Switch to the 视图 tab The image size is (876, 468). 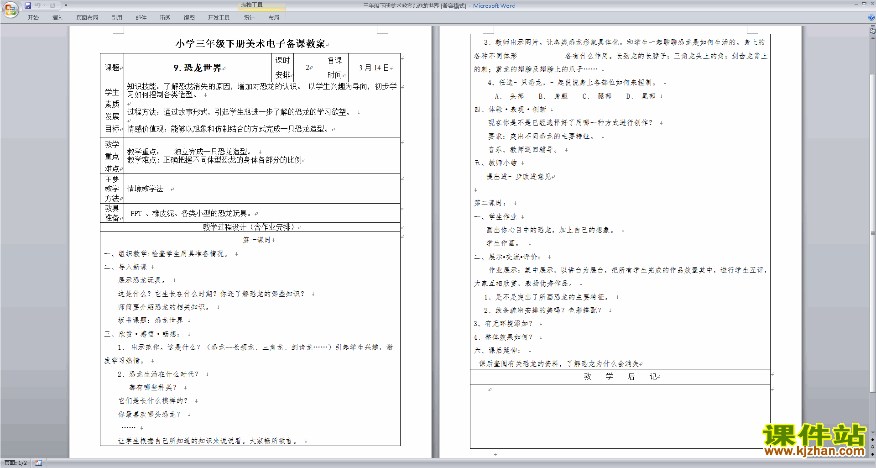[189, 17]
